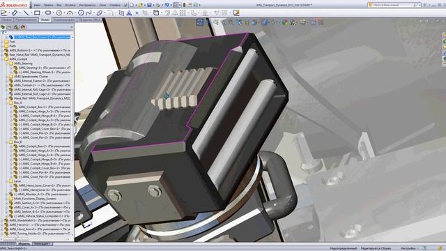The width and height of the screenshot is (446, 251).
Task: Select the Straight Slot tool
Action: (x=48, y=13)
